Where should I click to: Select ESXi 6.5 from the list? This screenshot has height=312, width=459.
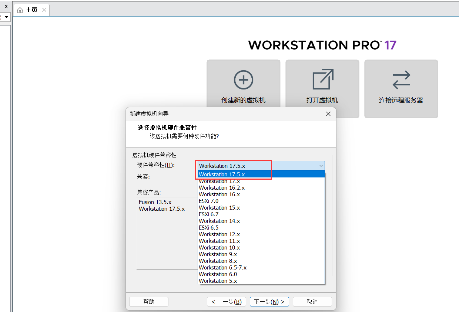click(261, 228)
